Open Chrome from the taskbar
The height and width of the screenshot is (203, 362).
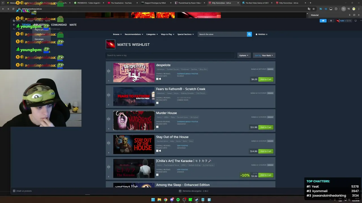(x=165, y=200)
